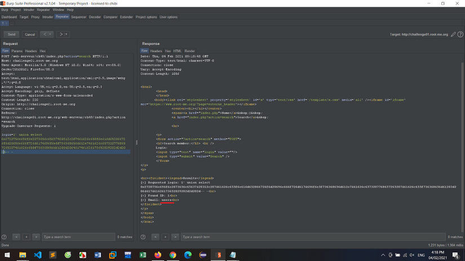
Task: Open Excel from the taskbar
Action: click(143, 255)
